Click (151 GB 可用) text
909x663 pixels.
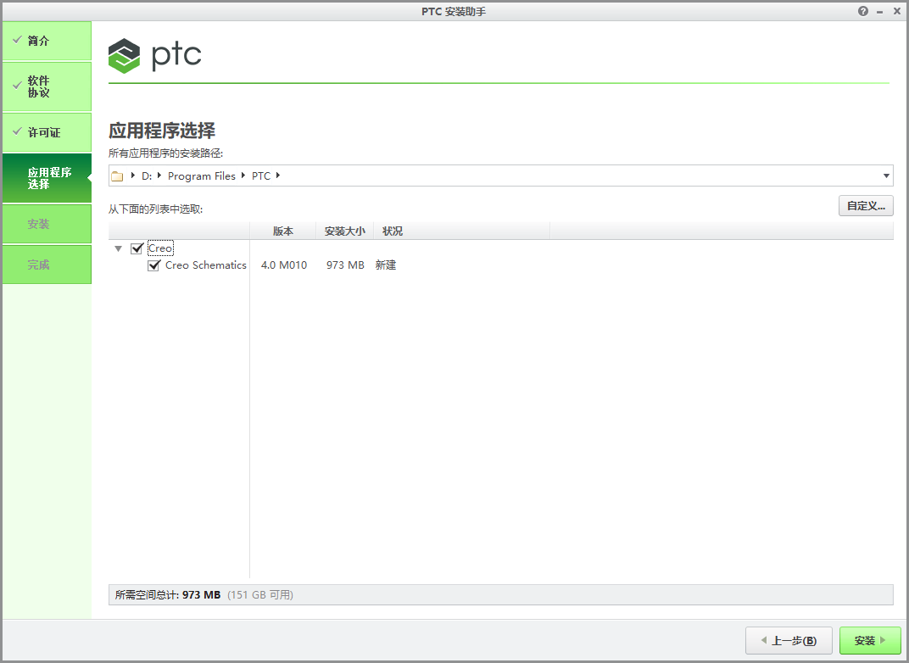pyautogui.click(x=260, y=594)
